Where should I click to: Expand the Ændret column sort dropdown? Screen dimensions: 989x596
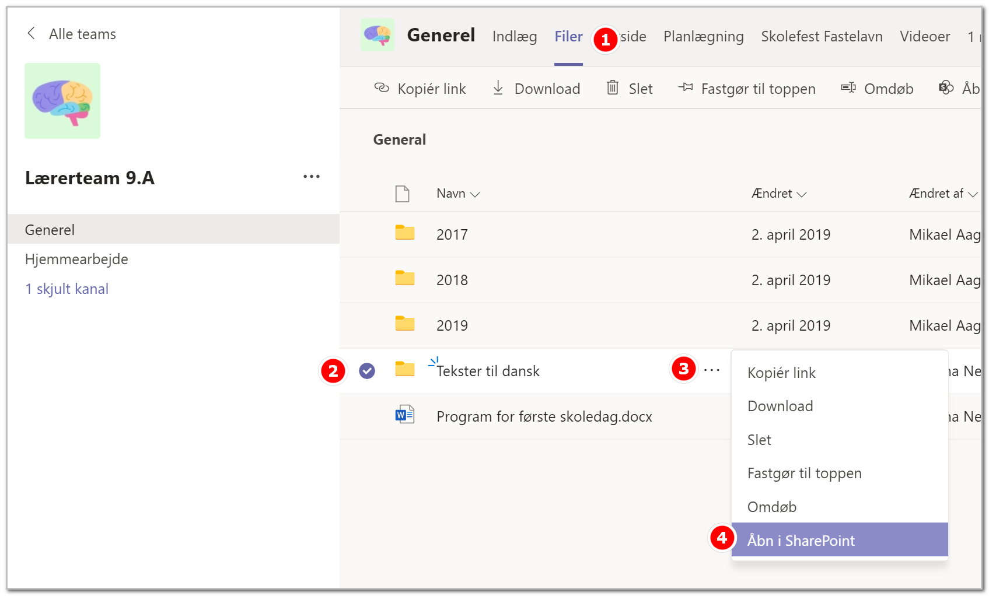tap(802, 194)
